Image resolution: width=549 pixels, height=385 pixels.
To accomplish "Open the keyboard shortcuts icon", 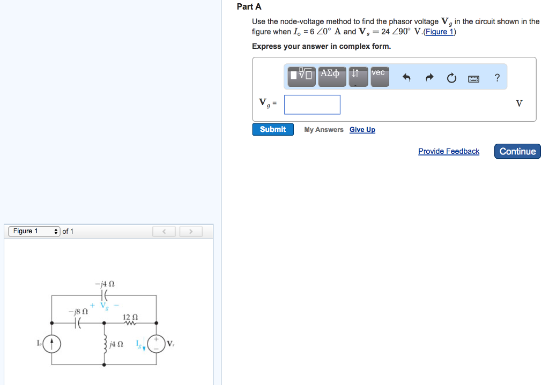I will click(473, 78).
